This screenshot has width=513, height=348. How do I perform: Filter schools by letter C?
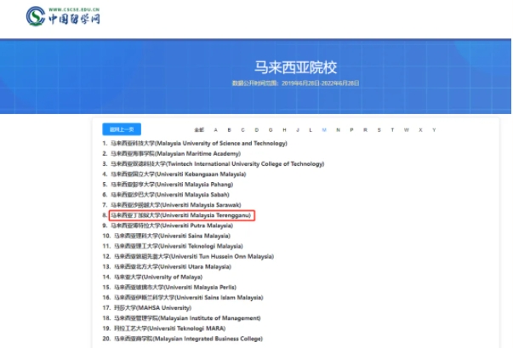[x=242, y=130]
